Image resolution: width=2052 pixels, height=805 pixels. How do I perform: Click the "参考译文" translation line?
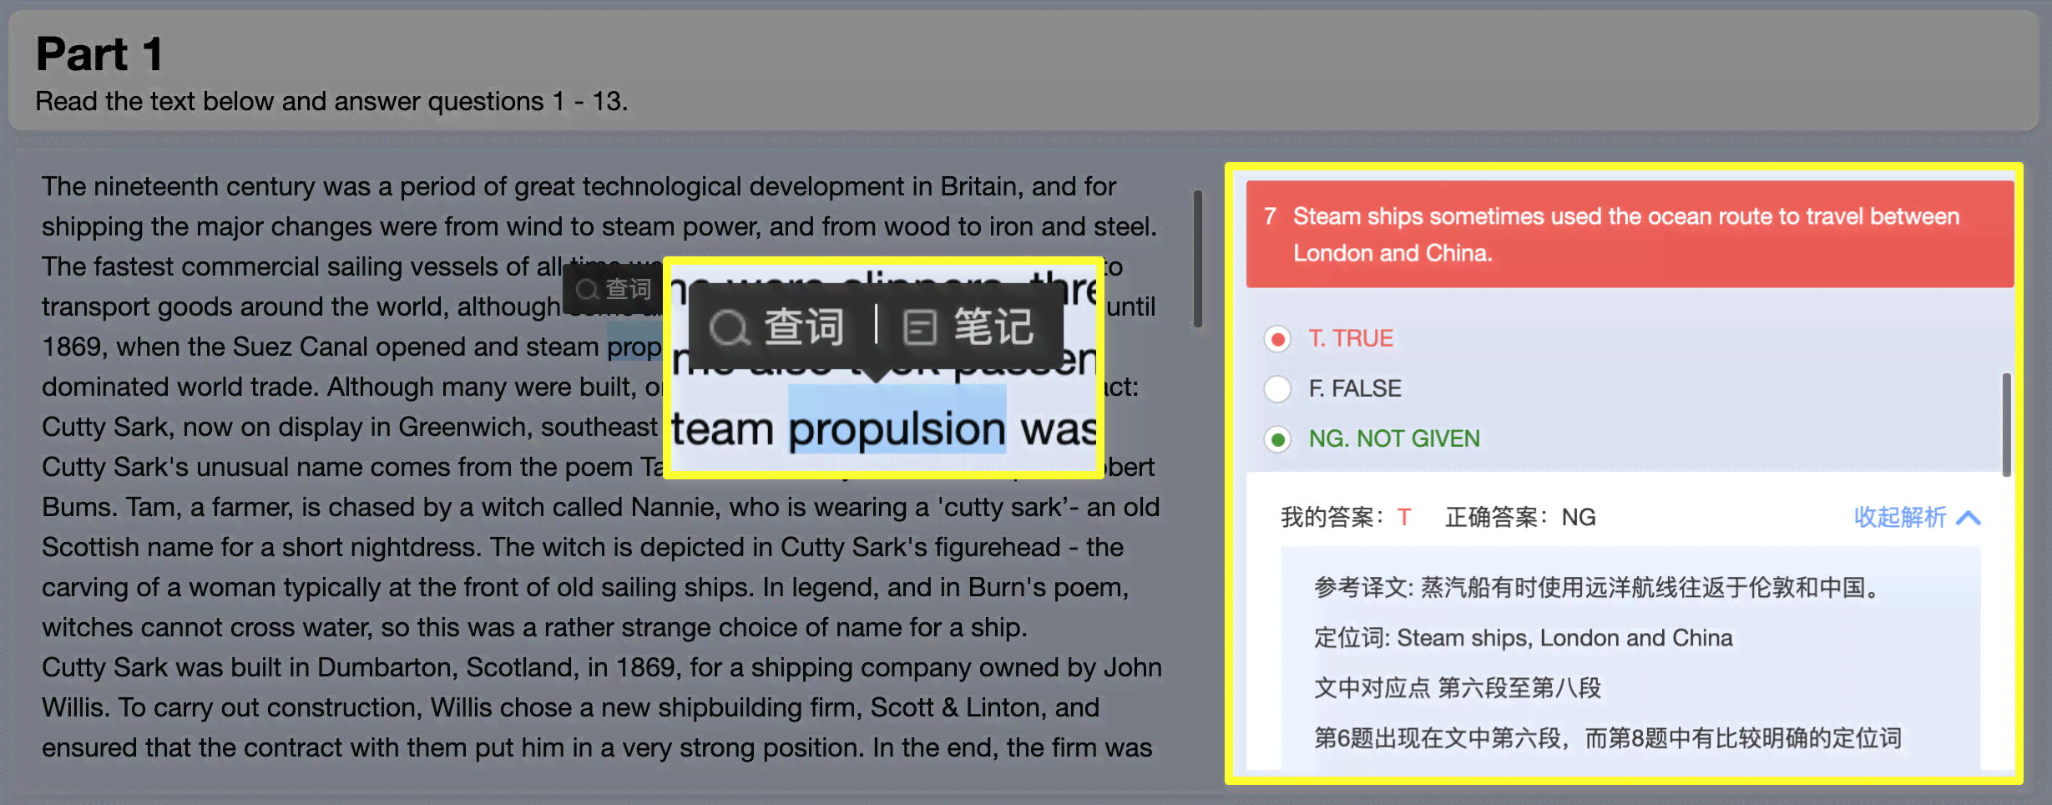pyautogui.click(x=1597, y=588)
